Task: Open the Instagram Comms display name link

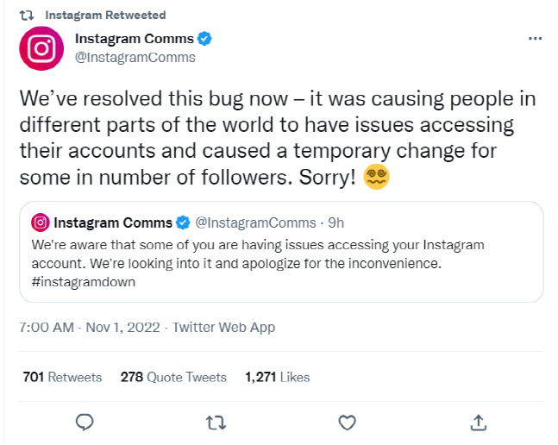Action: click(134, 39)
